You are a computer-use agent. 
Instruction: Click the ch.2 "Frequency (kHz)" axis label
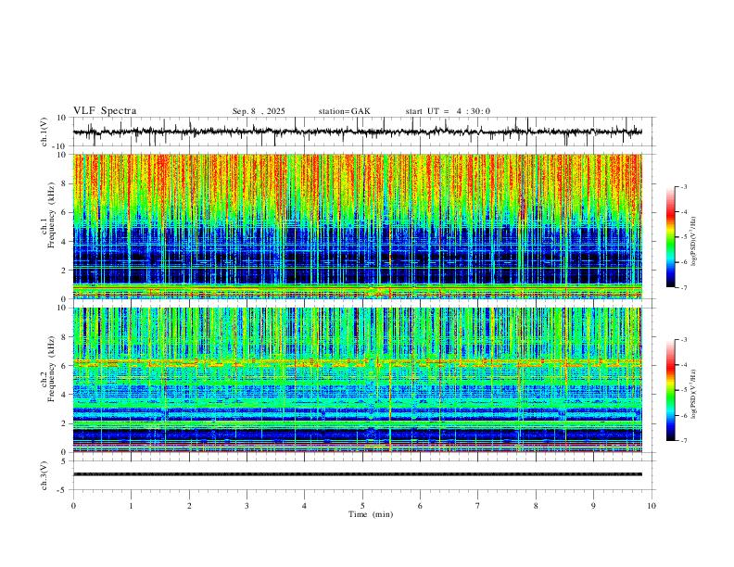[52, 369]
